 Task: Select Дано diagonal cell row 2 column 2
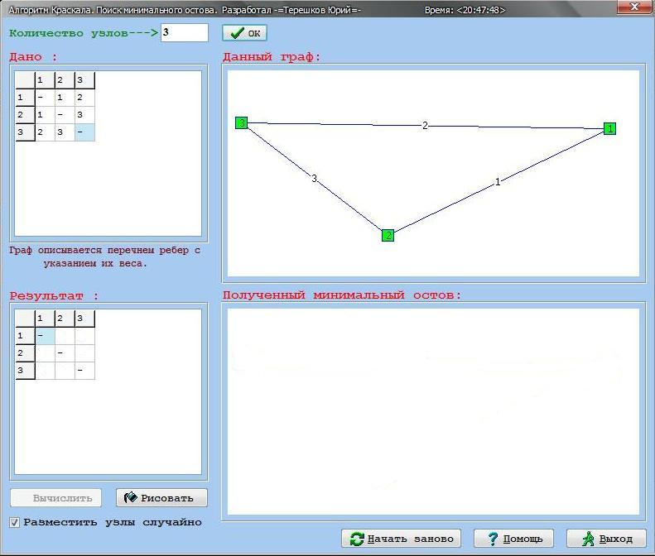(65, 115)
